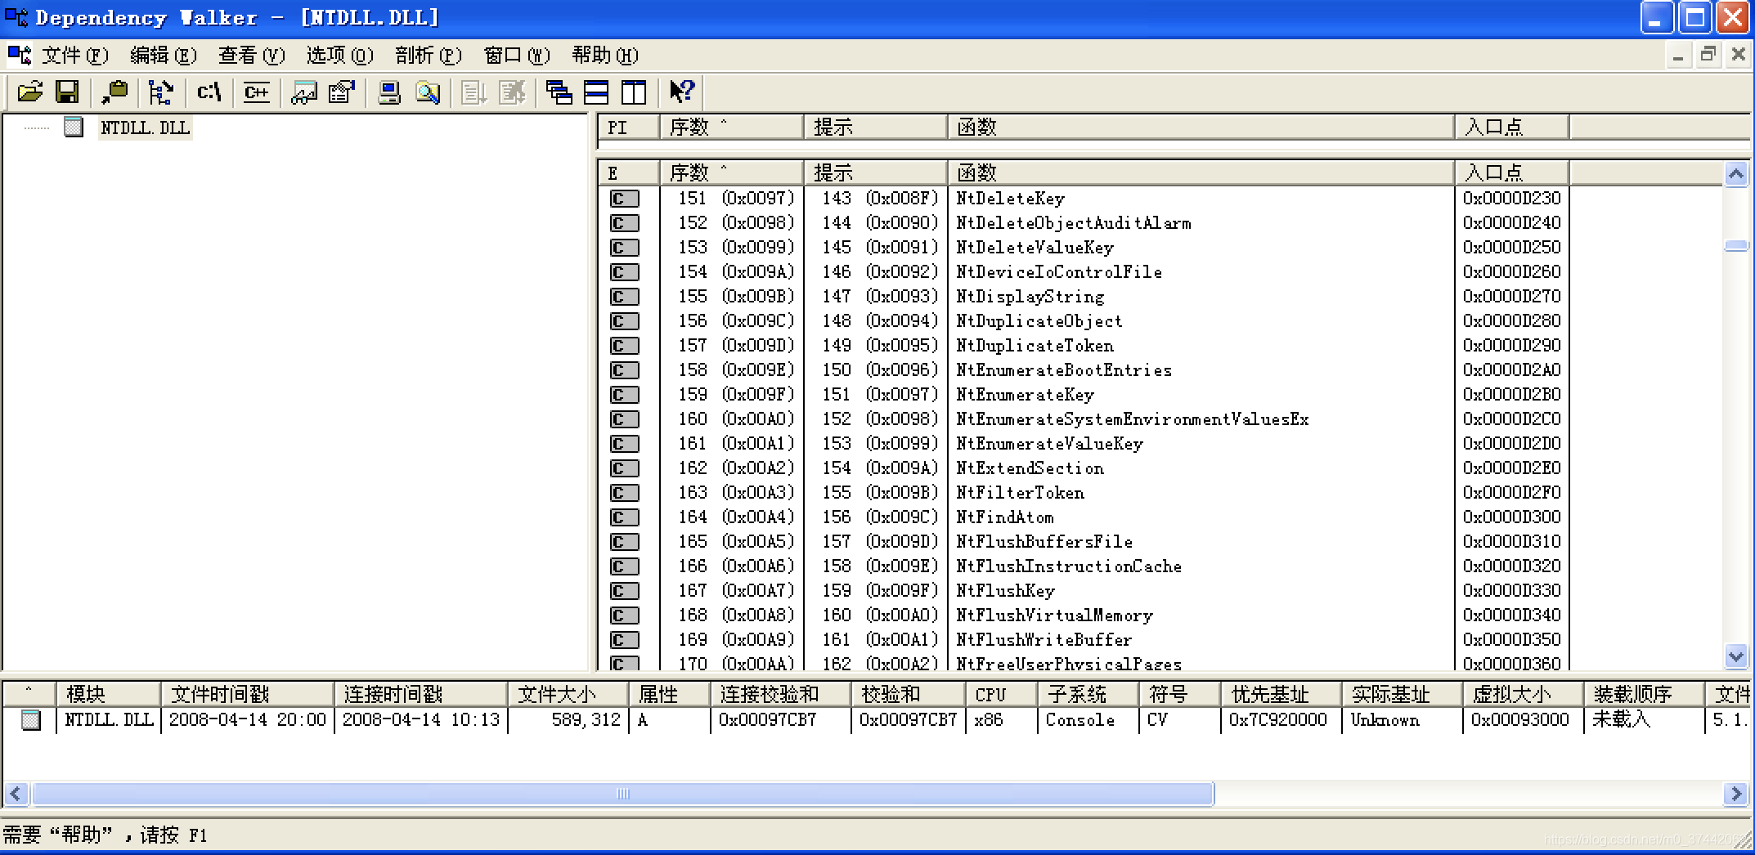Click the document icon left of 文件(F) menu
The height and width of the screenshot is (855, 1755).
(x=19, y=55)
